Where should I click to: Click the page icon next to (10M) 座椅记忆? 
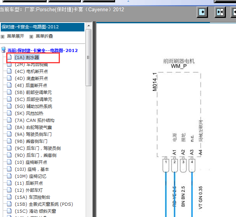(9, 176)
